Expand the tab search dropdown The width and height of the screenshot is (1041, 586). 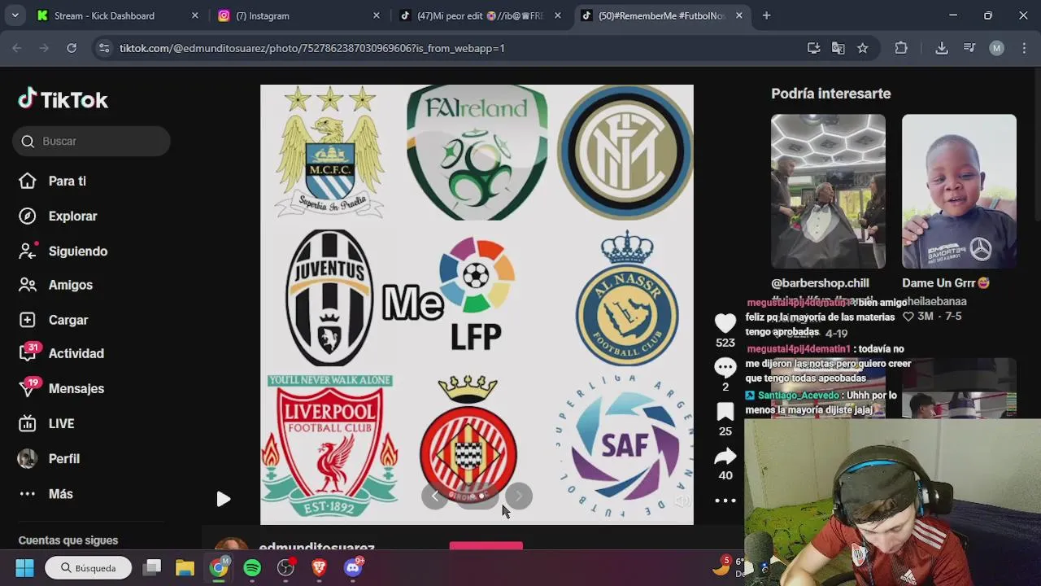click(15, 15)
